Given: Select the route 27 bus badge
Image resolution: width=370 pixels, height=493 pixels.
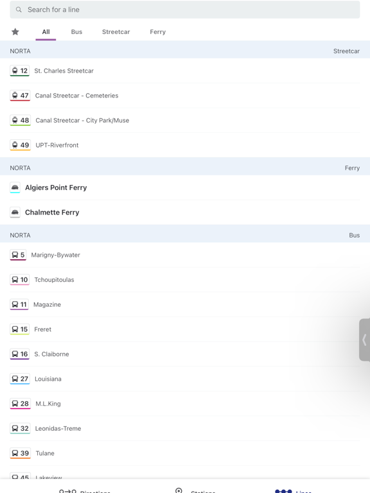Looking at the screenshot, I should pyautogui.click(x=20, y=379).
